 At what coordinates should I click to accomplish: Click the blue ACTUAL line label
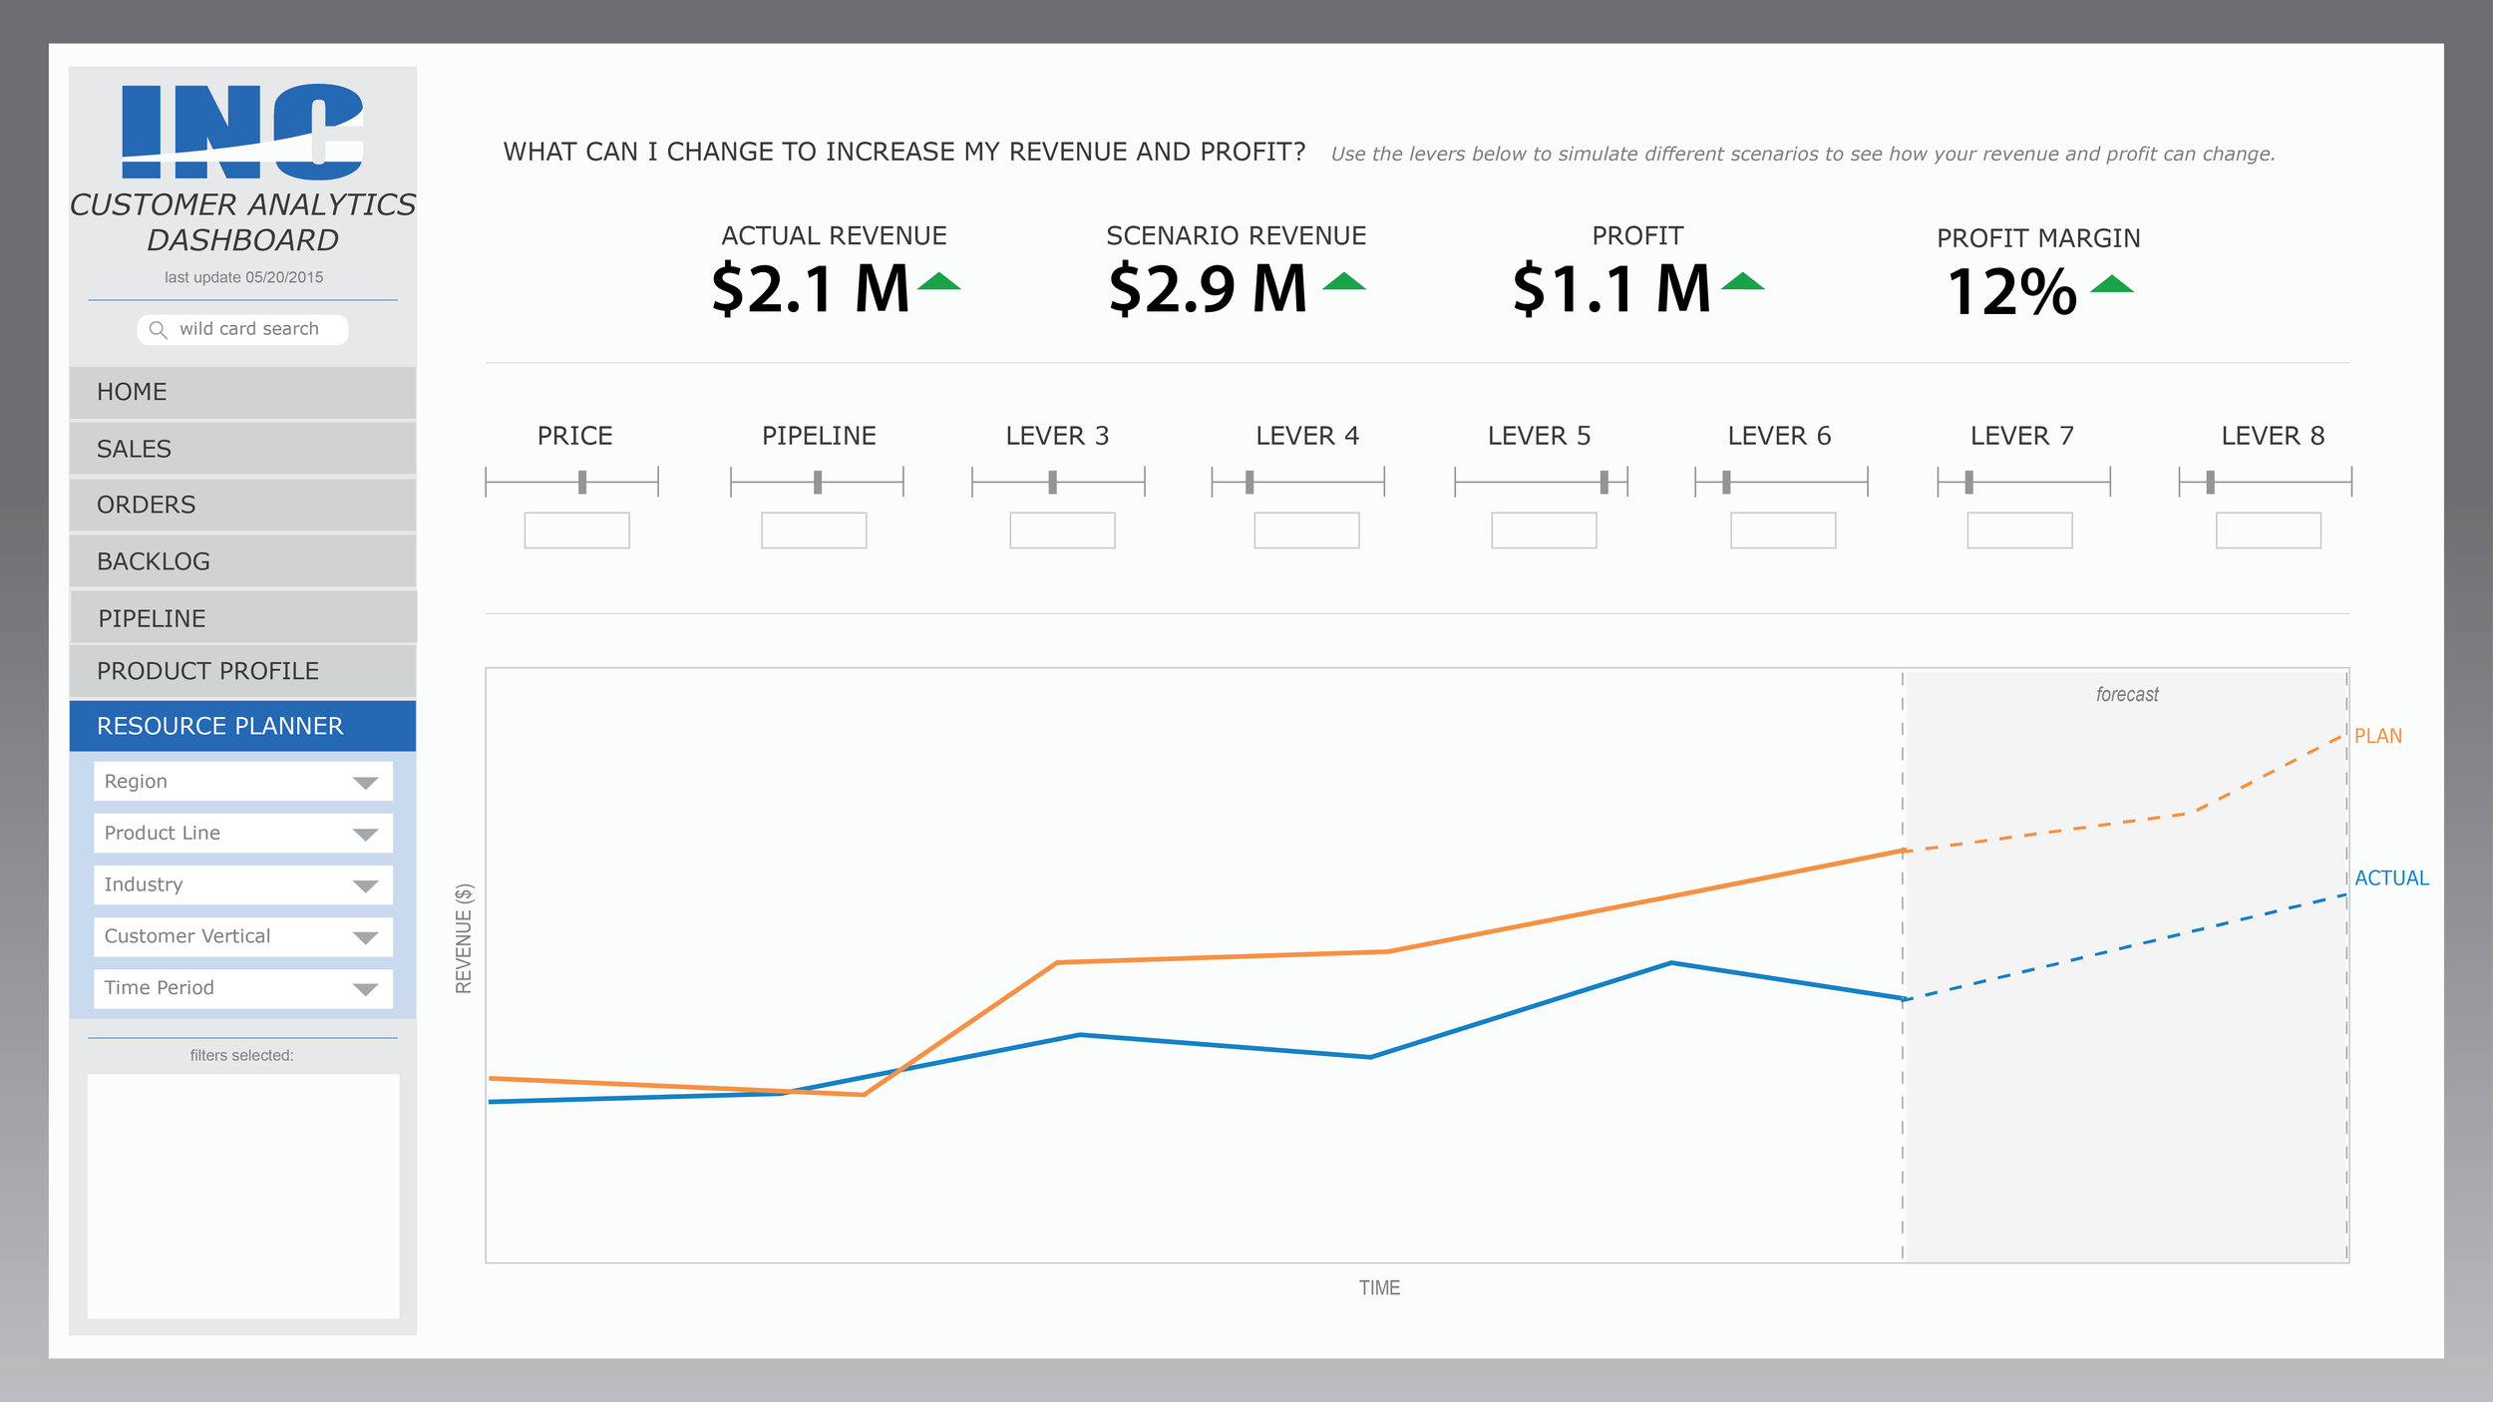click(x=2391, y=878)
